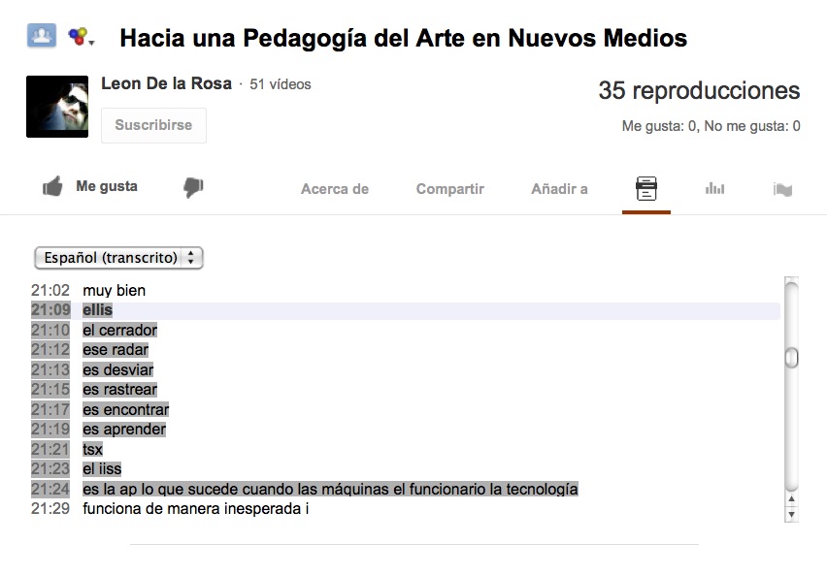827x575 pixels.
Task: Open the Español (transcrito) language dropdown
Action: click(118, 258)
